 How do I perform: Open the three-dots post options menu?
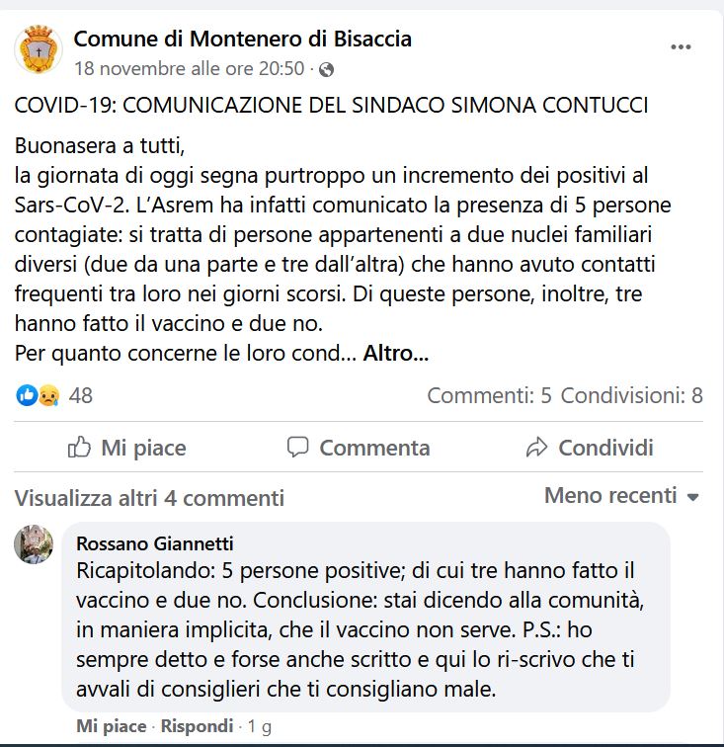pyautogui.click(x=681, y=46)
